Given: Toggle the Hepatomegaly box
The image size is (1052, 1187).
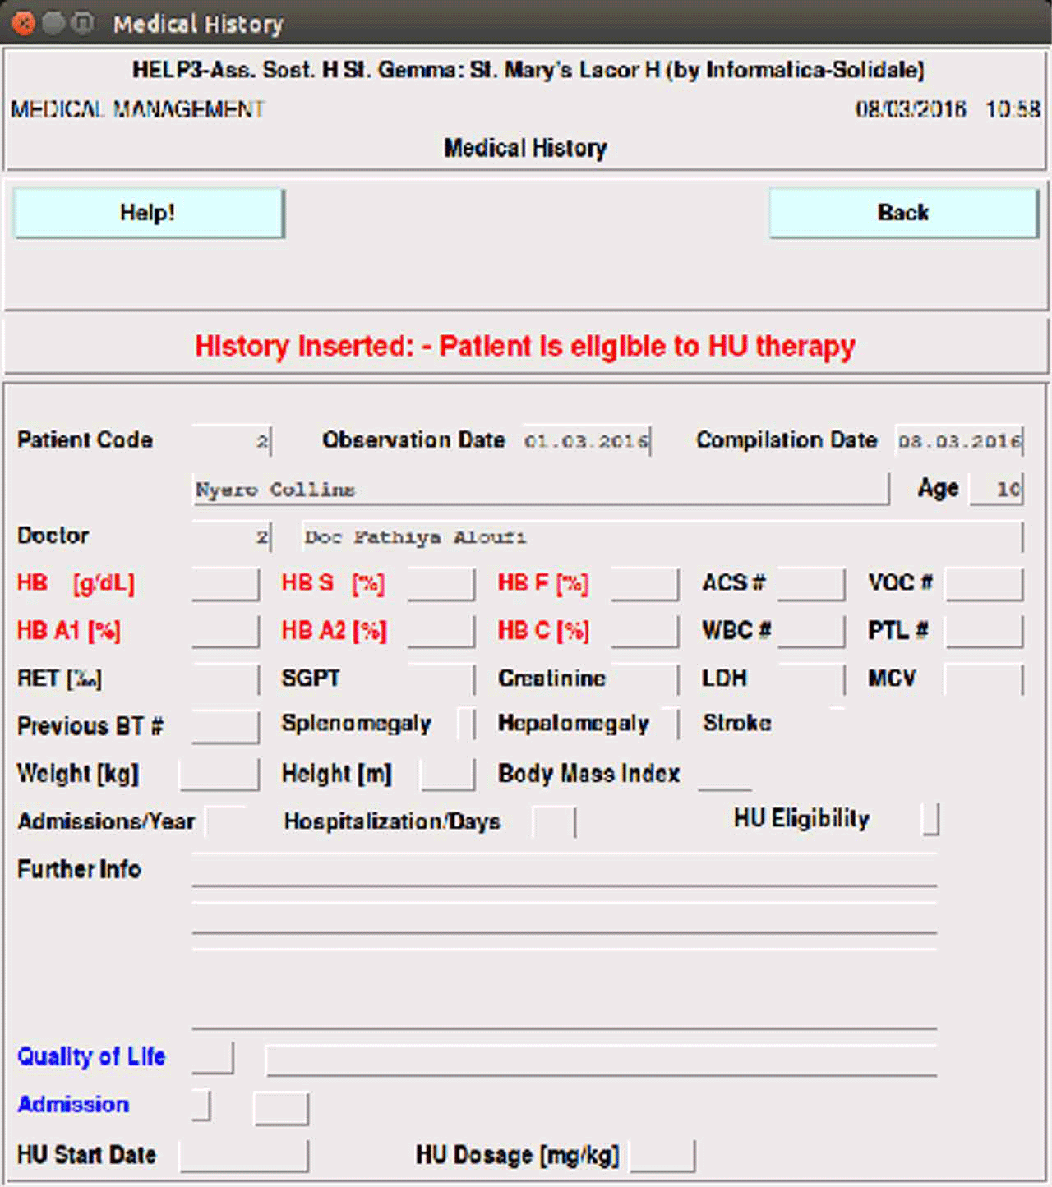Looking at the screenshot, I should [x=670, y=725].
